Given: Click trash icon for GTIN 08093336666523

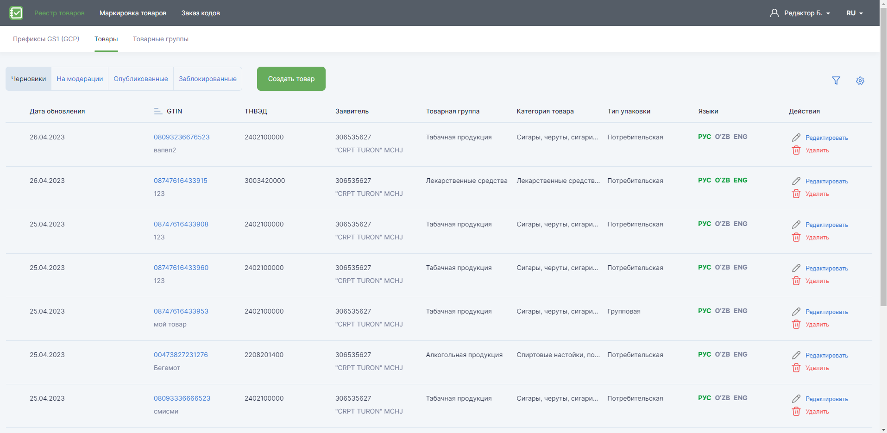Looking at the screenshot, I should coord(796,411).
